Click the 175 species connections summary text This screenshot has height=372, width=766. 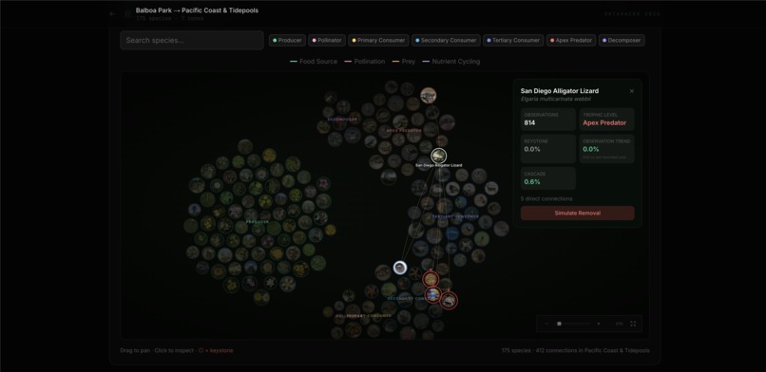(x=576, y=350)
